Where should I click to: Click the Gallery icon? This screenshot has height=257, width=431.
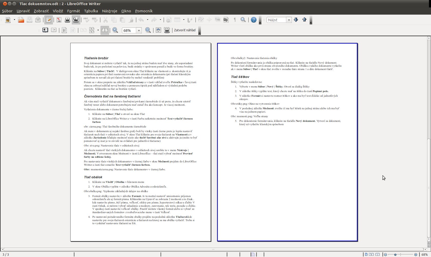point(218,20)
